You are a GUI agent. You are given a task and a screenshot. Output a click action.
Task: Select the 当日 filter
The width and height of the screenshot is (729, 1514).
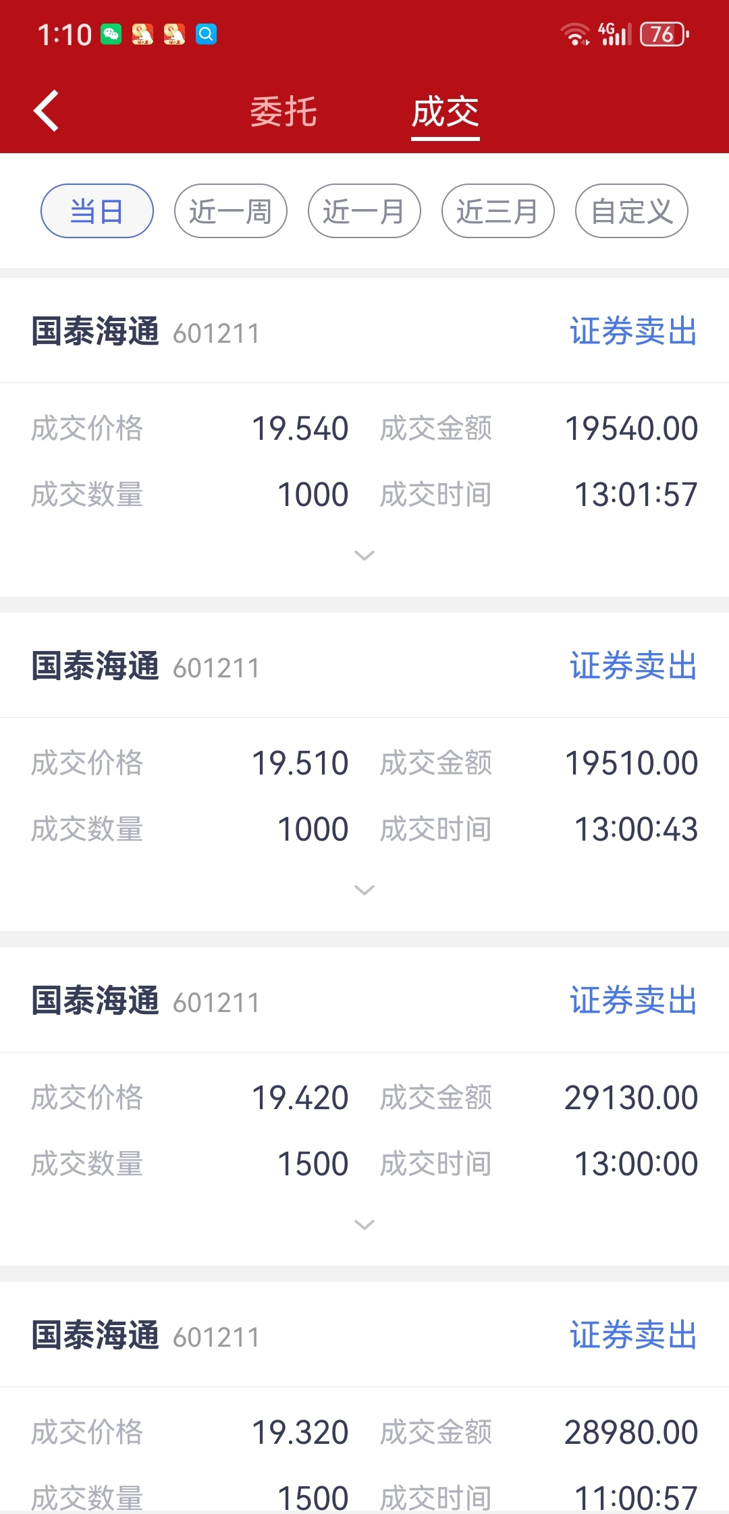click(x=97, y=211)
